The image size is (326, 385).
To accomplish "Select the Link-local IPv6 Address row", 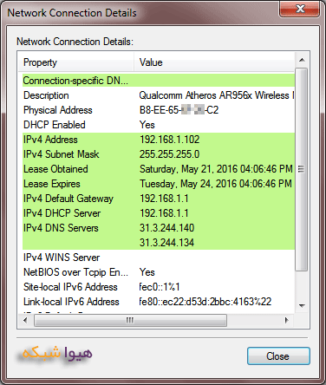I will click(x=159, y=302).
